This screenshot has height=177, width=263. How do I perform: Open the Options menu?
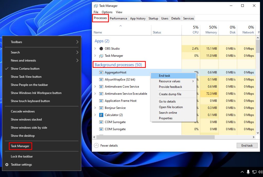107,12
